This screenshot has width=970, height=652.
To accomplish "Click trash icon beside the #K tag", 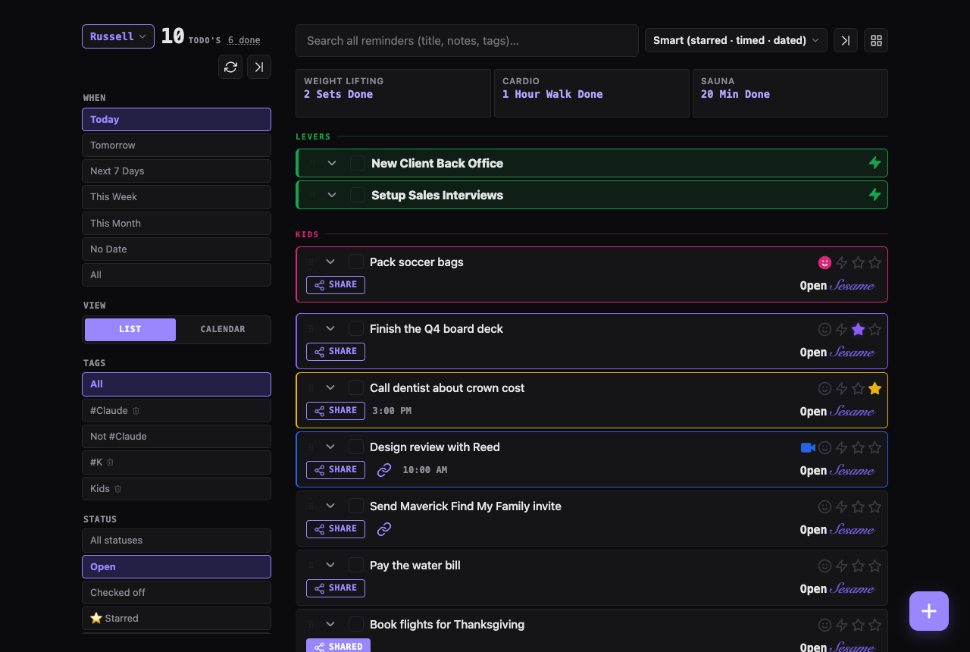I will pos(111,462).
